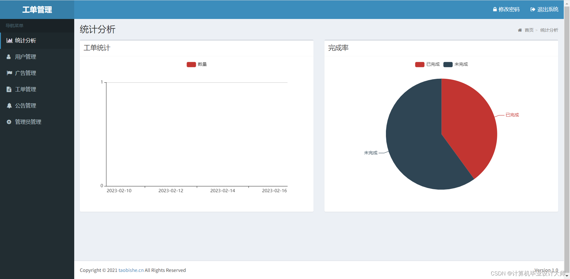
Task: Open the 用户管理 menu item
Action: click(x=37, y=57)
